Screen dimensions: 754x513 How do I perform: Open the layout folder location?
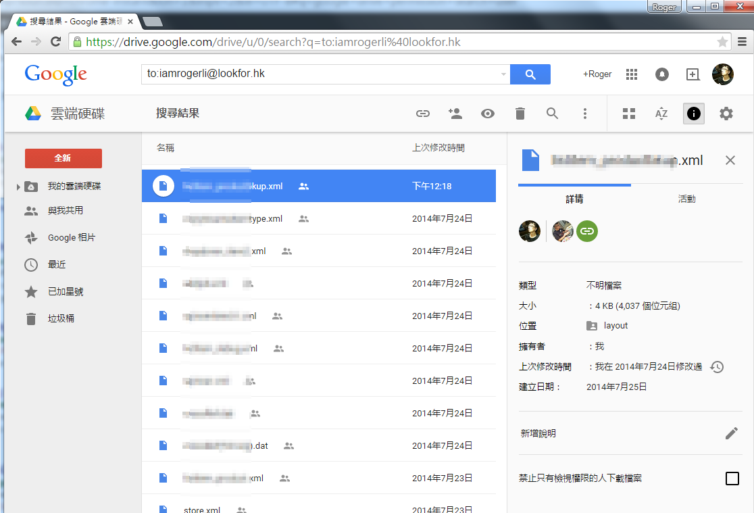click(607, 326)
